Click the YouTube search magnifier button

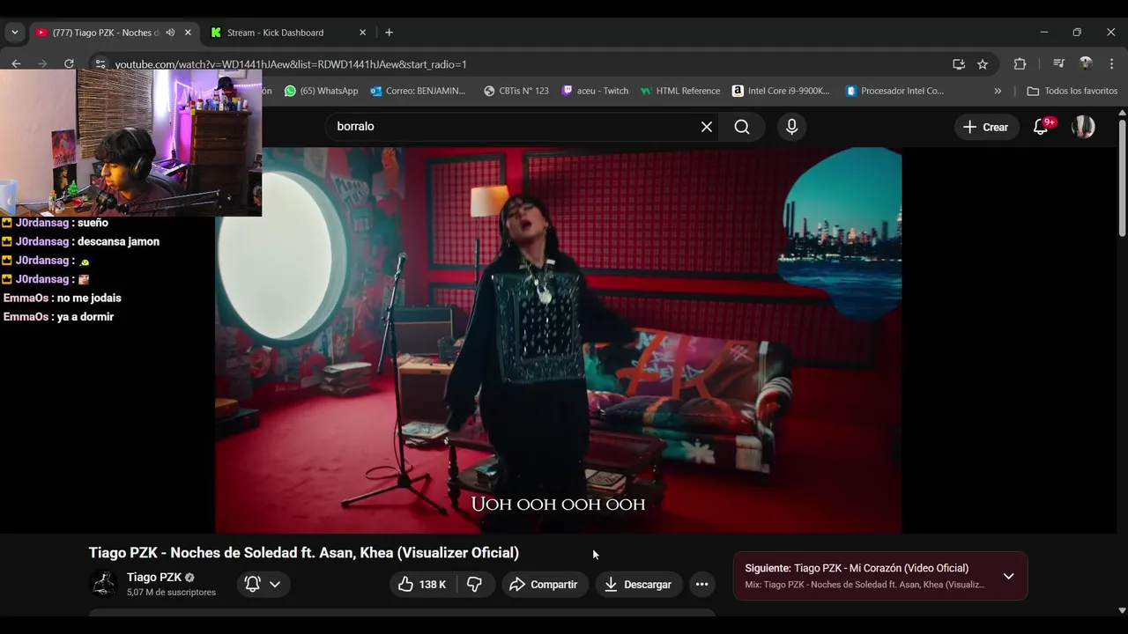[742, 127]
